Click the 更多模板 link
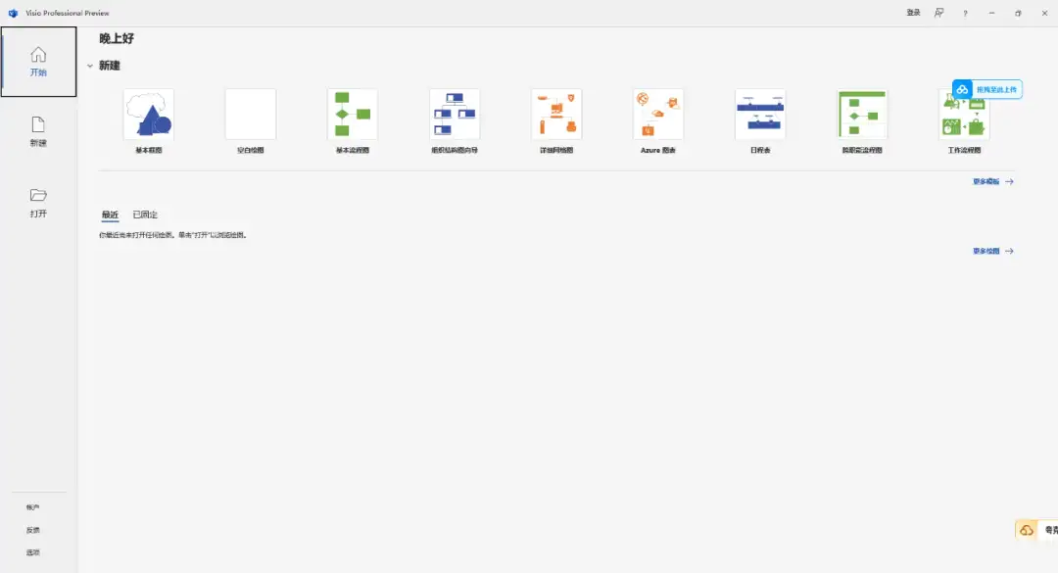 pos(992,182)
